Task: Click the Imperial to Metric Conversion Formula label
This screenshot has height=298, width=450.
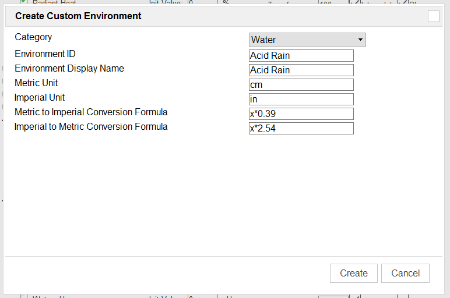Action: (91, 127)
